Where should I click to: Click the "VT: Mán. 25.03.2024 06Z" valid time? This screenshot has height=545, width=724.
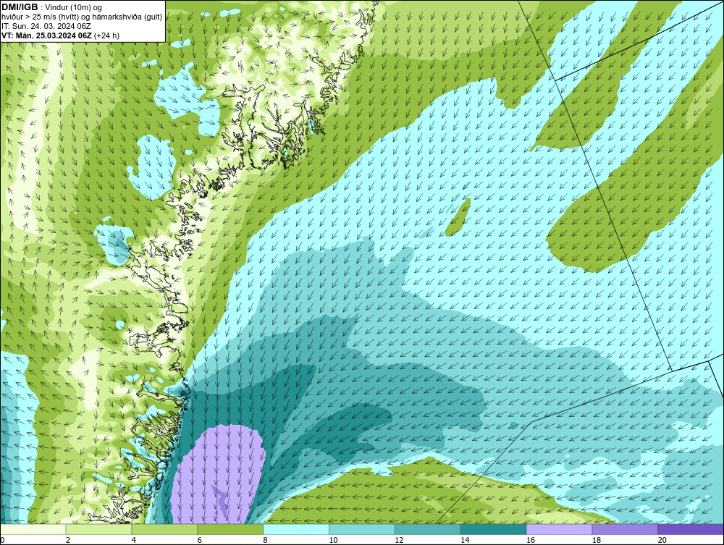(46, 35)
